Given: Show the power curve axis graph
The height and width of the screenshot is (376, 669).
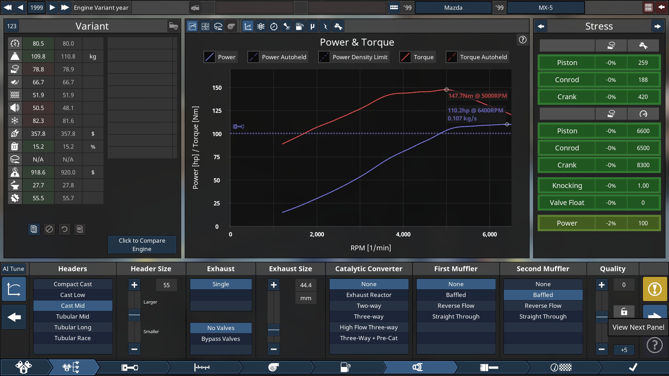Looking at the screenshot, I should (x=248, y=26).
